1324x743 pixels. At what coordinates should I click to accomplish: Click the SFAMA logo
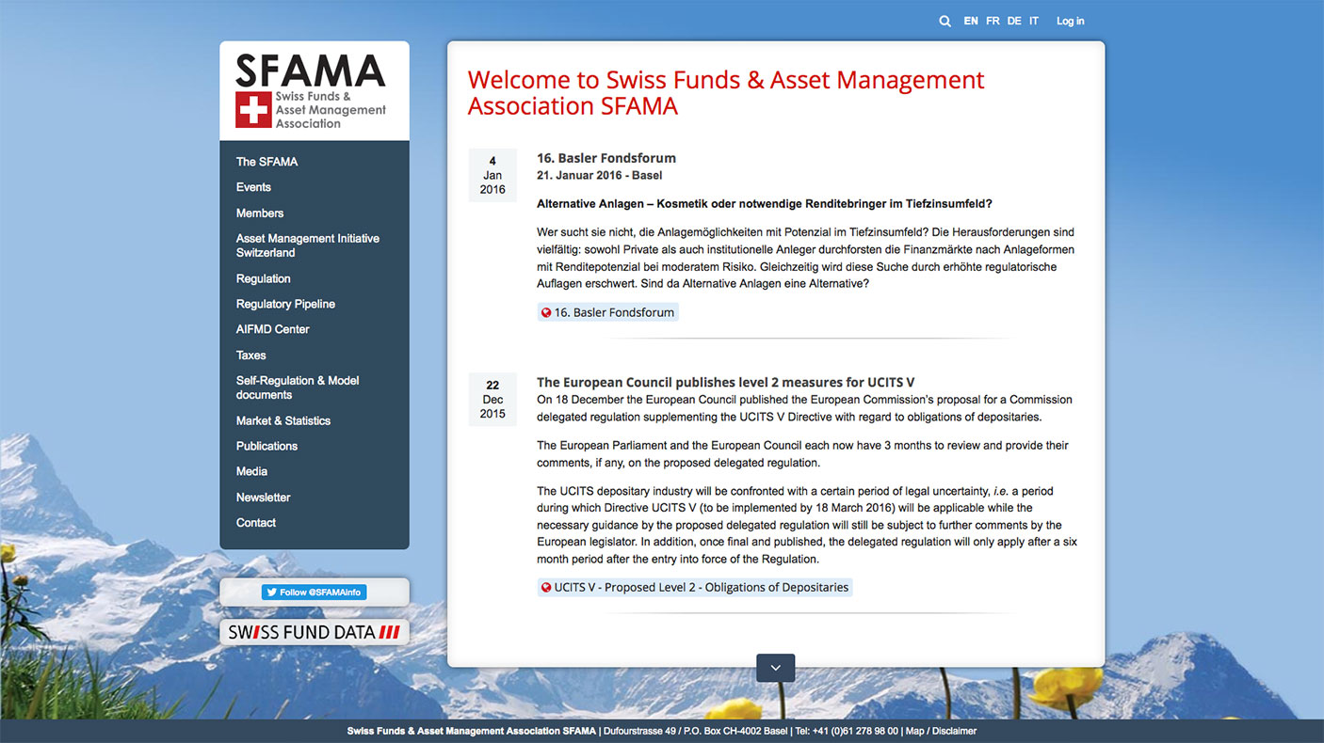click(x=311, y=91)
